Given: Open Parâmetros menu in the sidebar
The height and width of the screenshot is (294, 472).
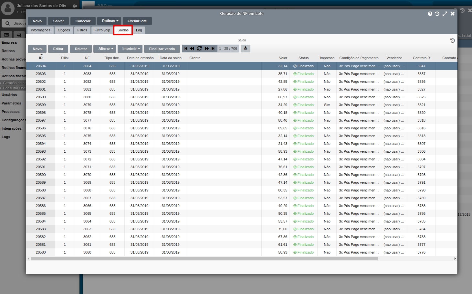Looking at the screenshot, I should [11, 103].
